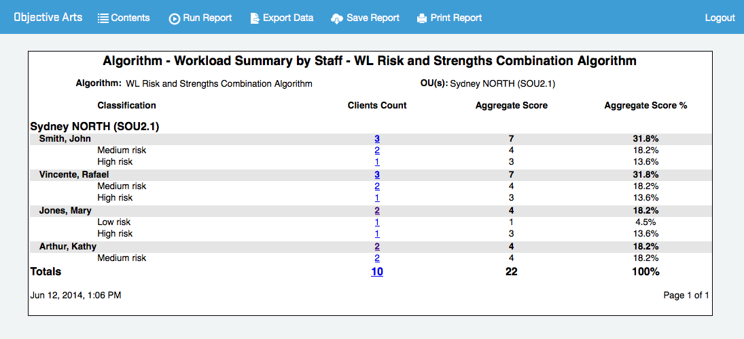
Task: Choose the Export Data menu label
Action: click(289, 18)
